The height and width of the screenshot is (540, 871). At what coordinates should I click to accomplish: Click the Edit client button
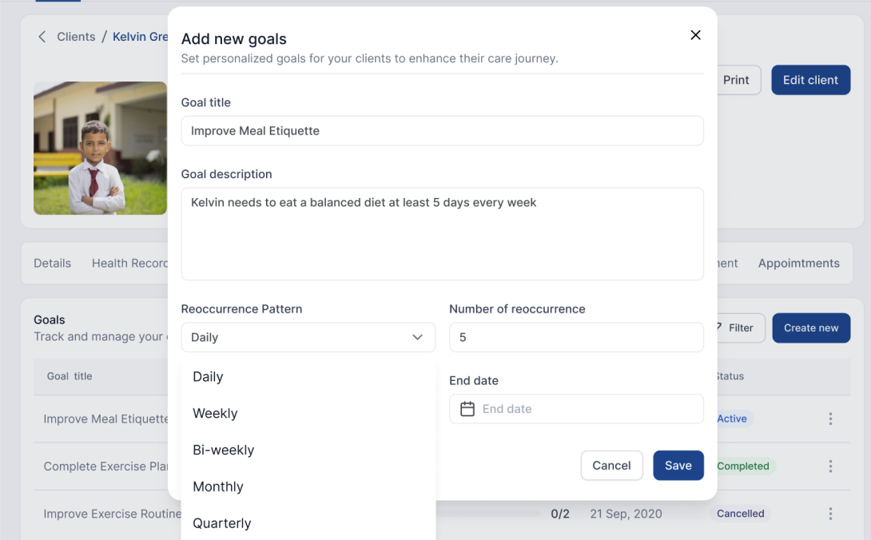(810, 80)
